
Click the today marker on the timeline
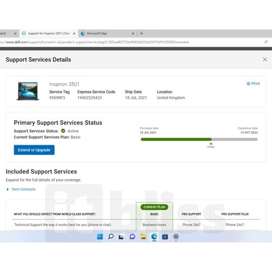click(x=211, y=146)
